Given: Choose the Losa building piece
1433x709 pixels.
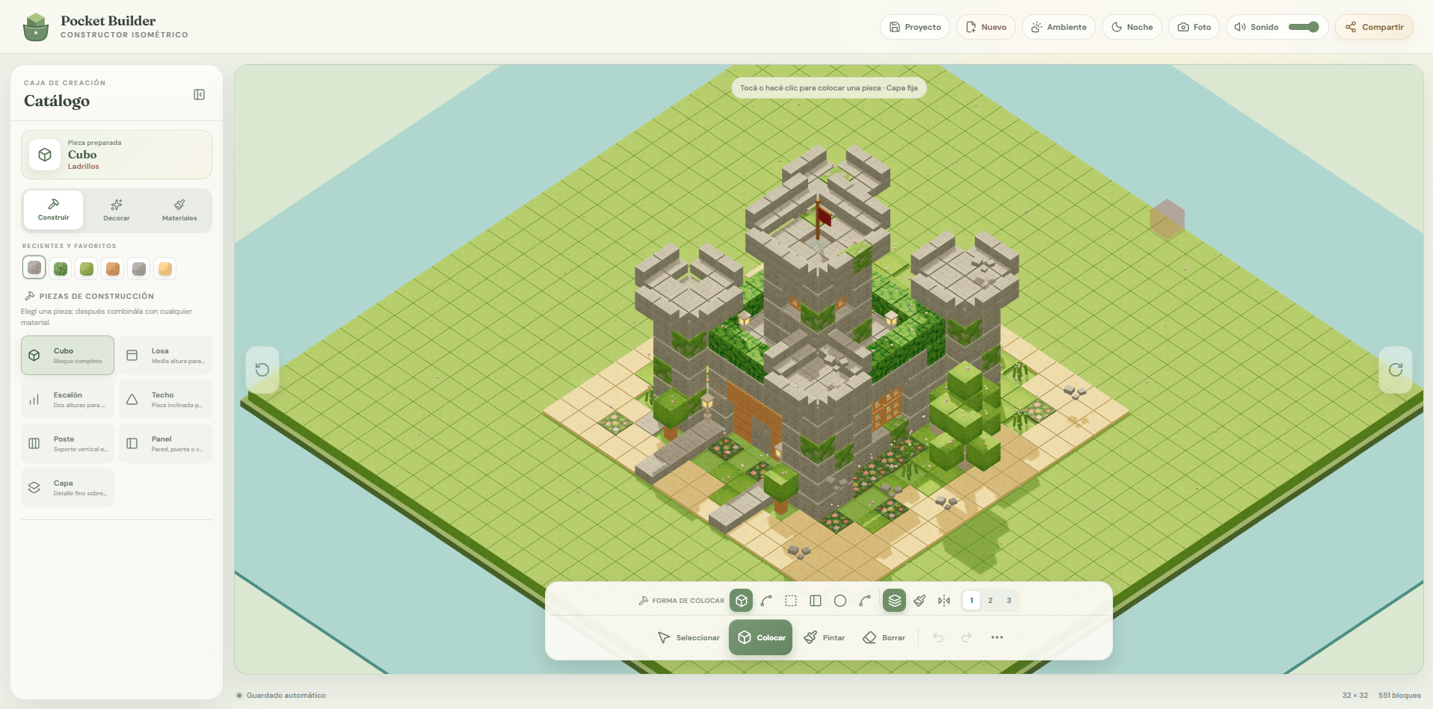Looking at the screenshot, I should (165, 355).
